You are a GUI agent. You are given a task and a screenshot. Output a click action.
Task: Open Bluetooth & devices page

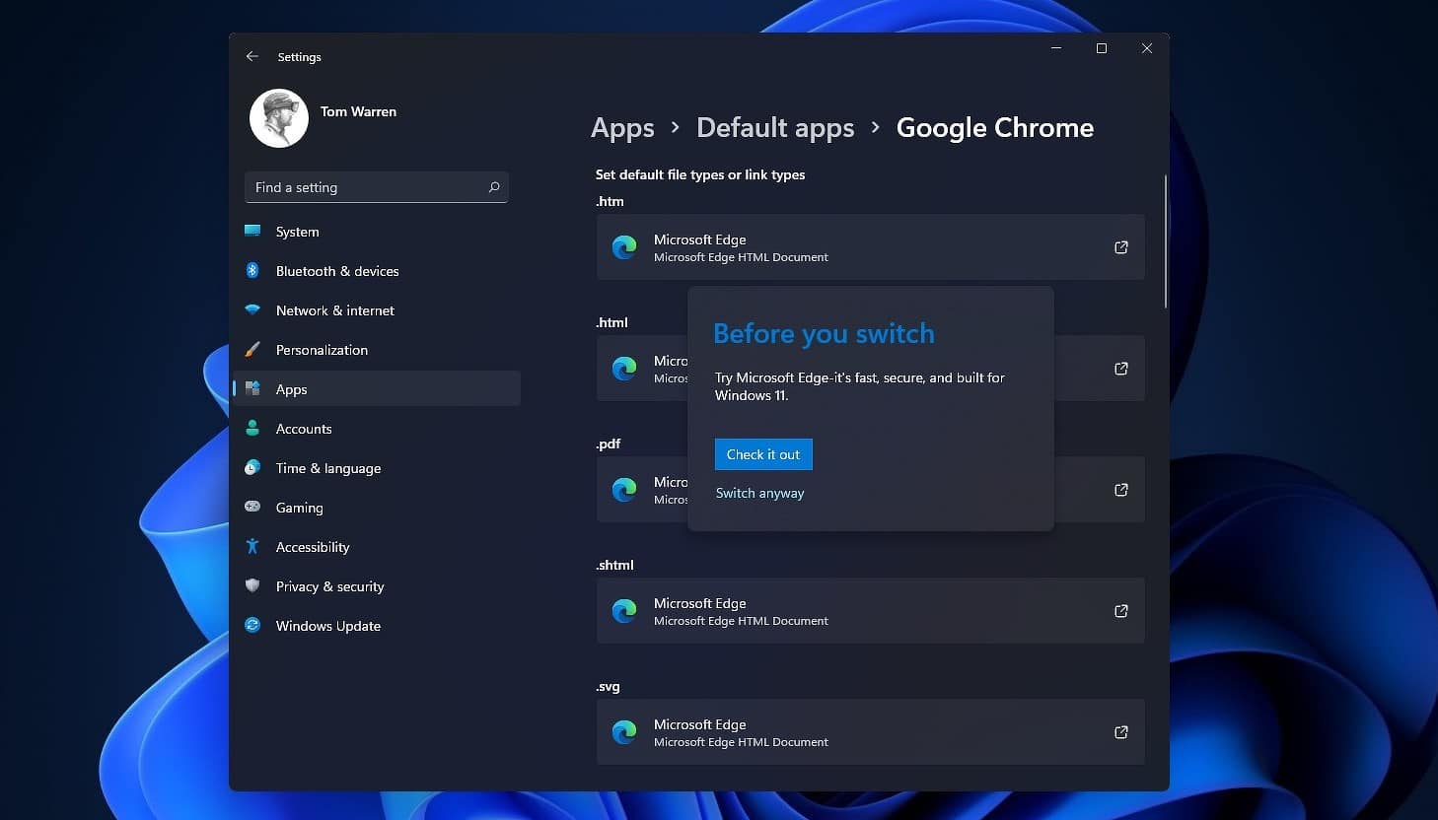376,271
